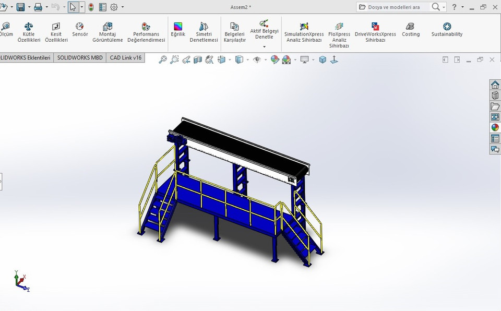Switch to SOLIDWORKS Eklentileri tab

(x=26, y=58)
